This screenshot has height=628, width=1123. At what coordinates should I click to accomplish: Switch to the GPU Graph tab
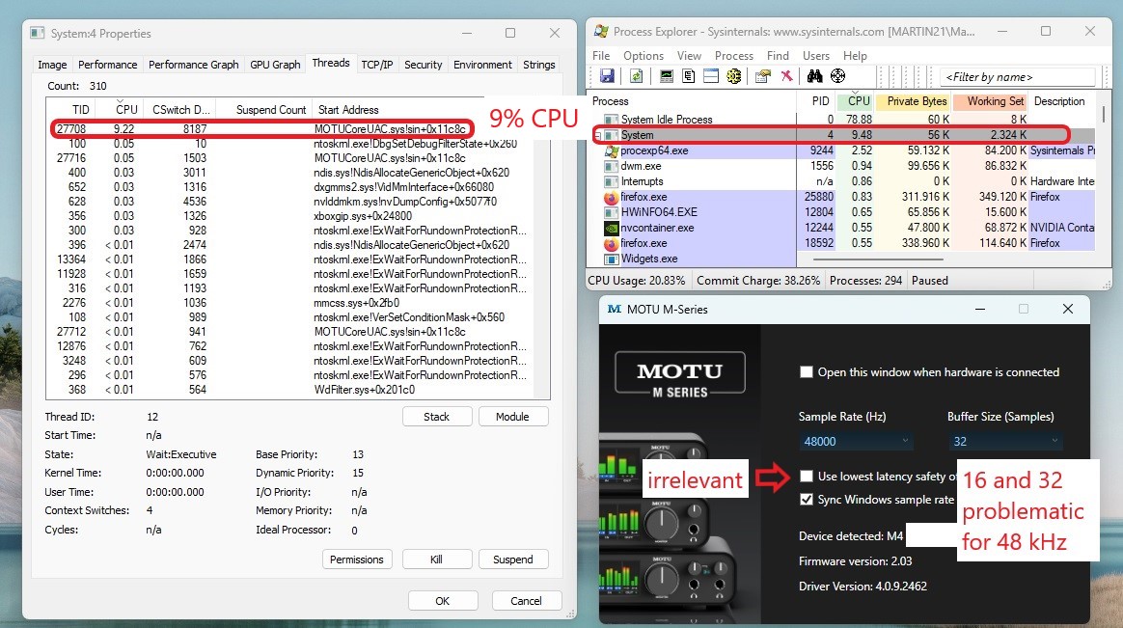pyautogui.click(x=275, y=65)
